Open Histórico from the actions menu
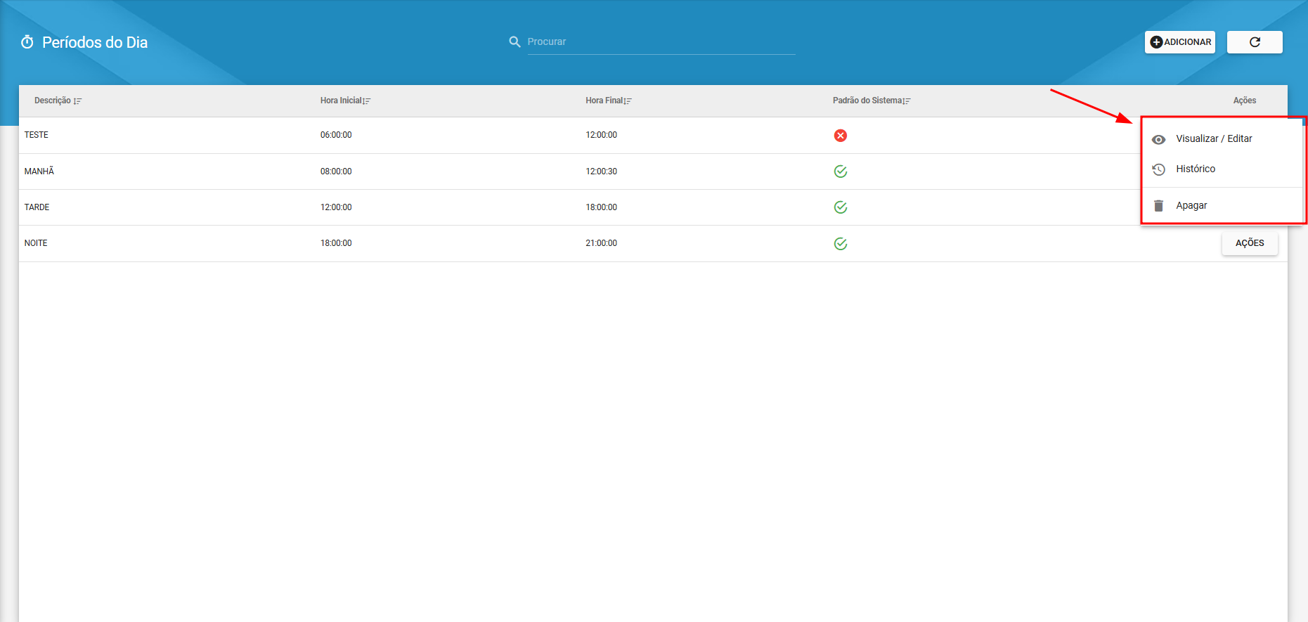This screenshot has height=622, width=1308. click(1222, 169)
